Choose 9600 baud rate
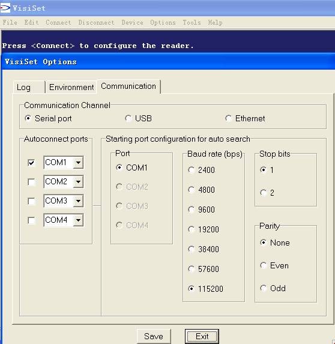 (x=201, y=210)
